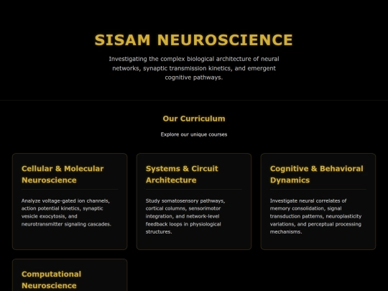Click description 'Analyze voltage-gated ion channels'
388x291 pixels.
[x=66, y=212]
